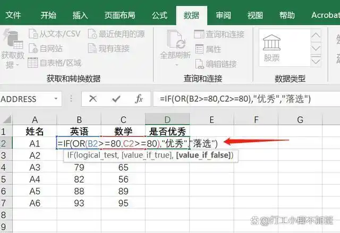Select column C header
The height and width of the screenshot is (233, 340).
123,119
